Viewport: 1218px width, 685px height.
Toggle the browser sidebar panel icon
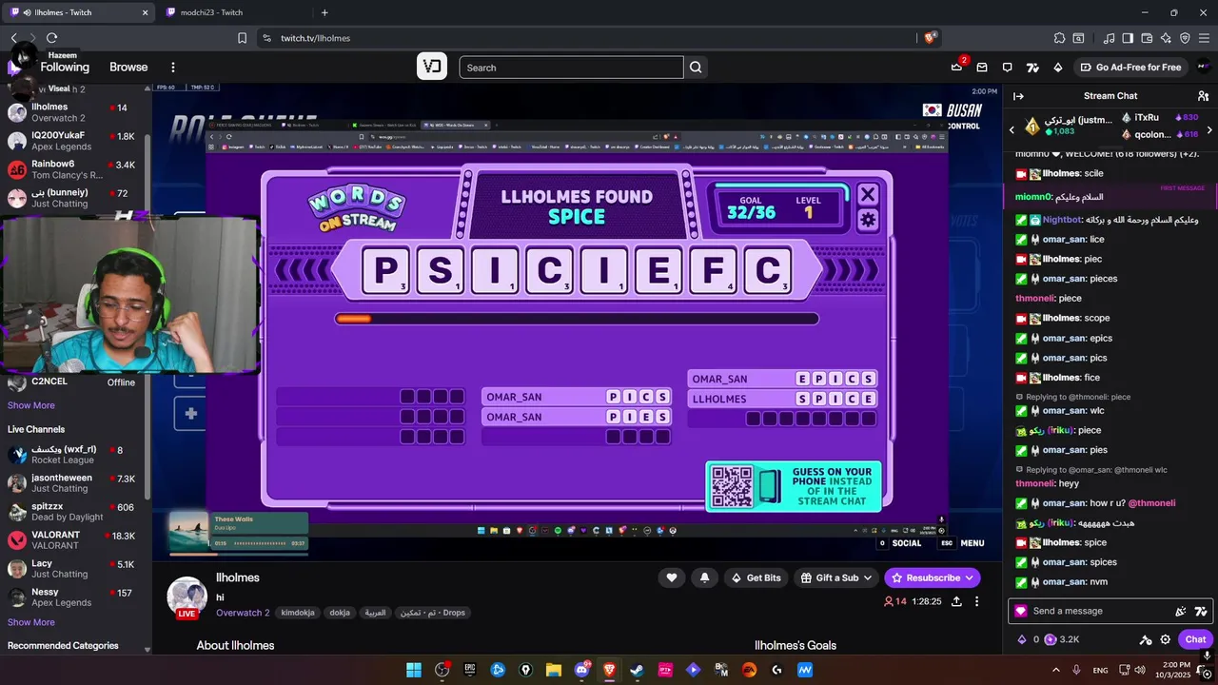1128,38
